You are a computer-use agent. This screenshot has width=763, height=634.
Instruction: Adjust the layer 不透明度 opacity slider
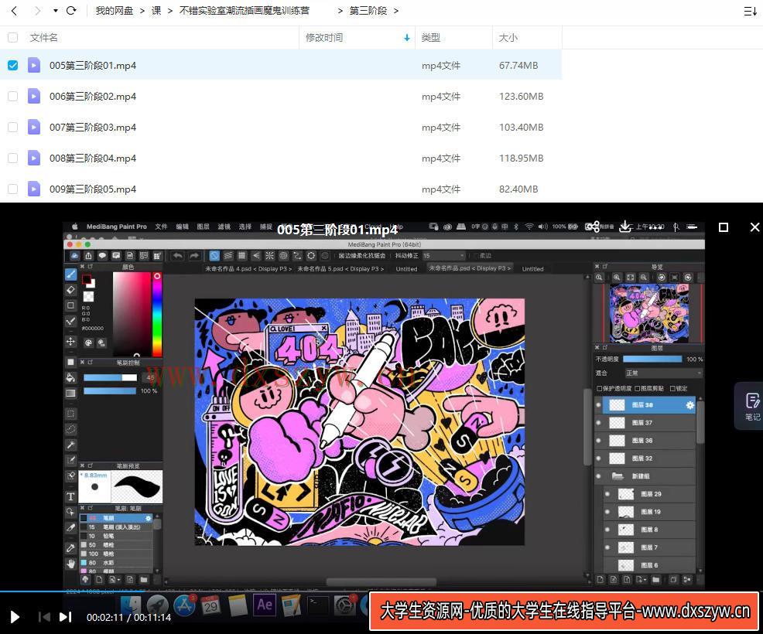point(652,360)
